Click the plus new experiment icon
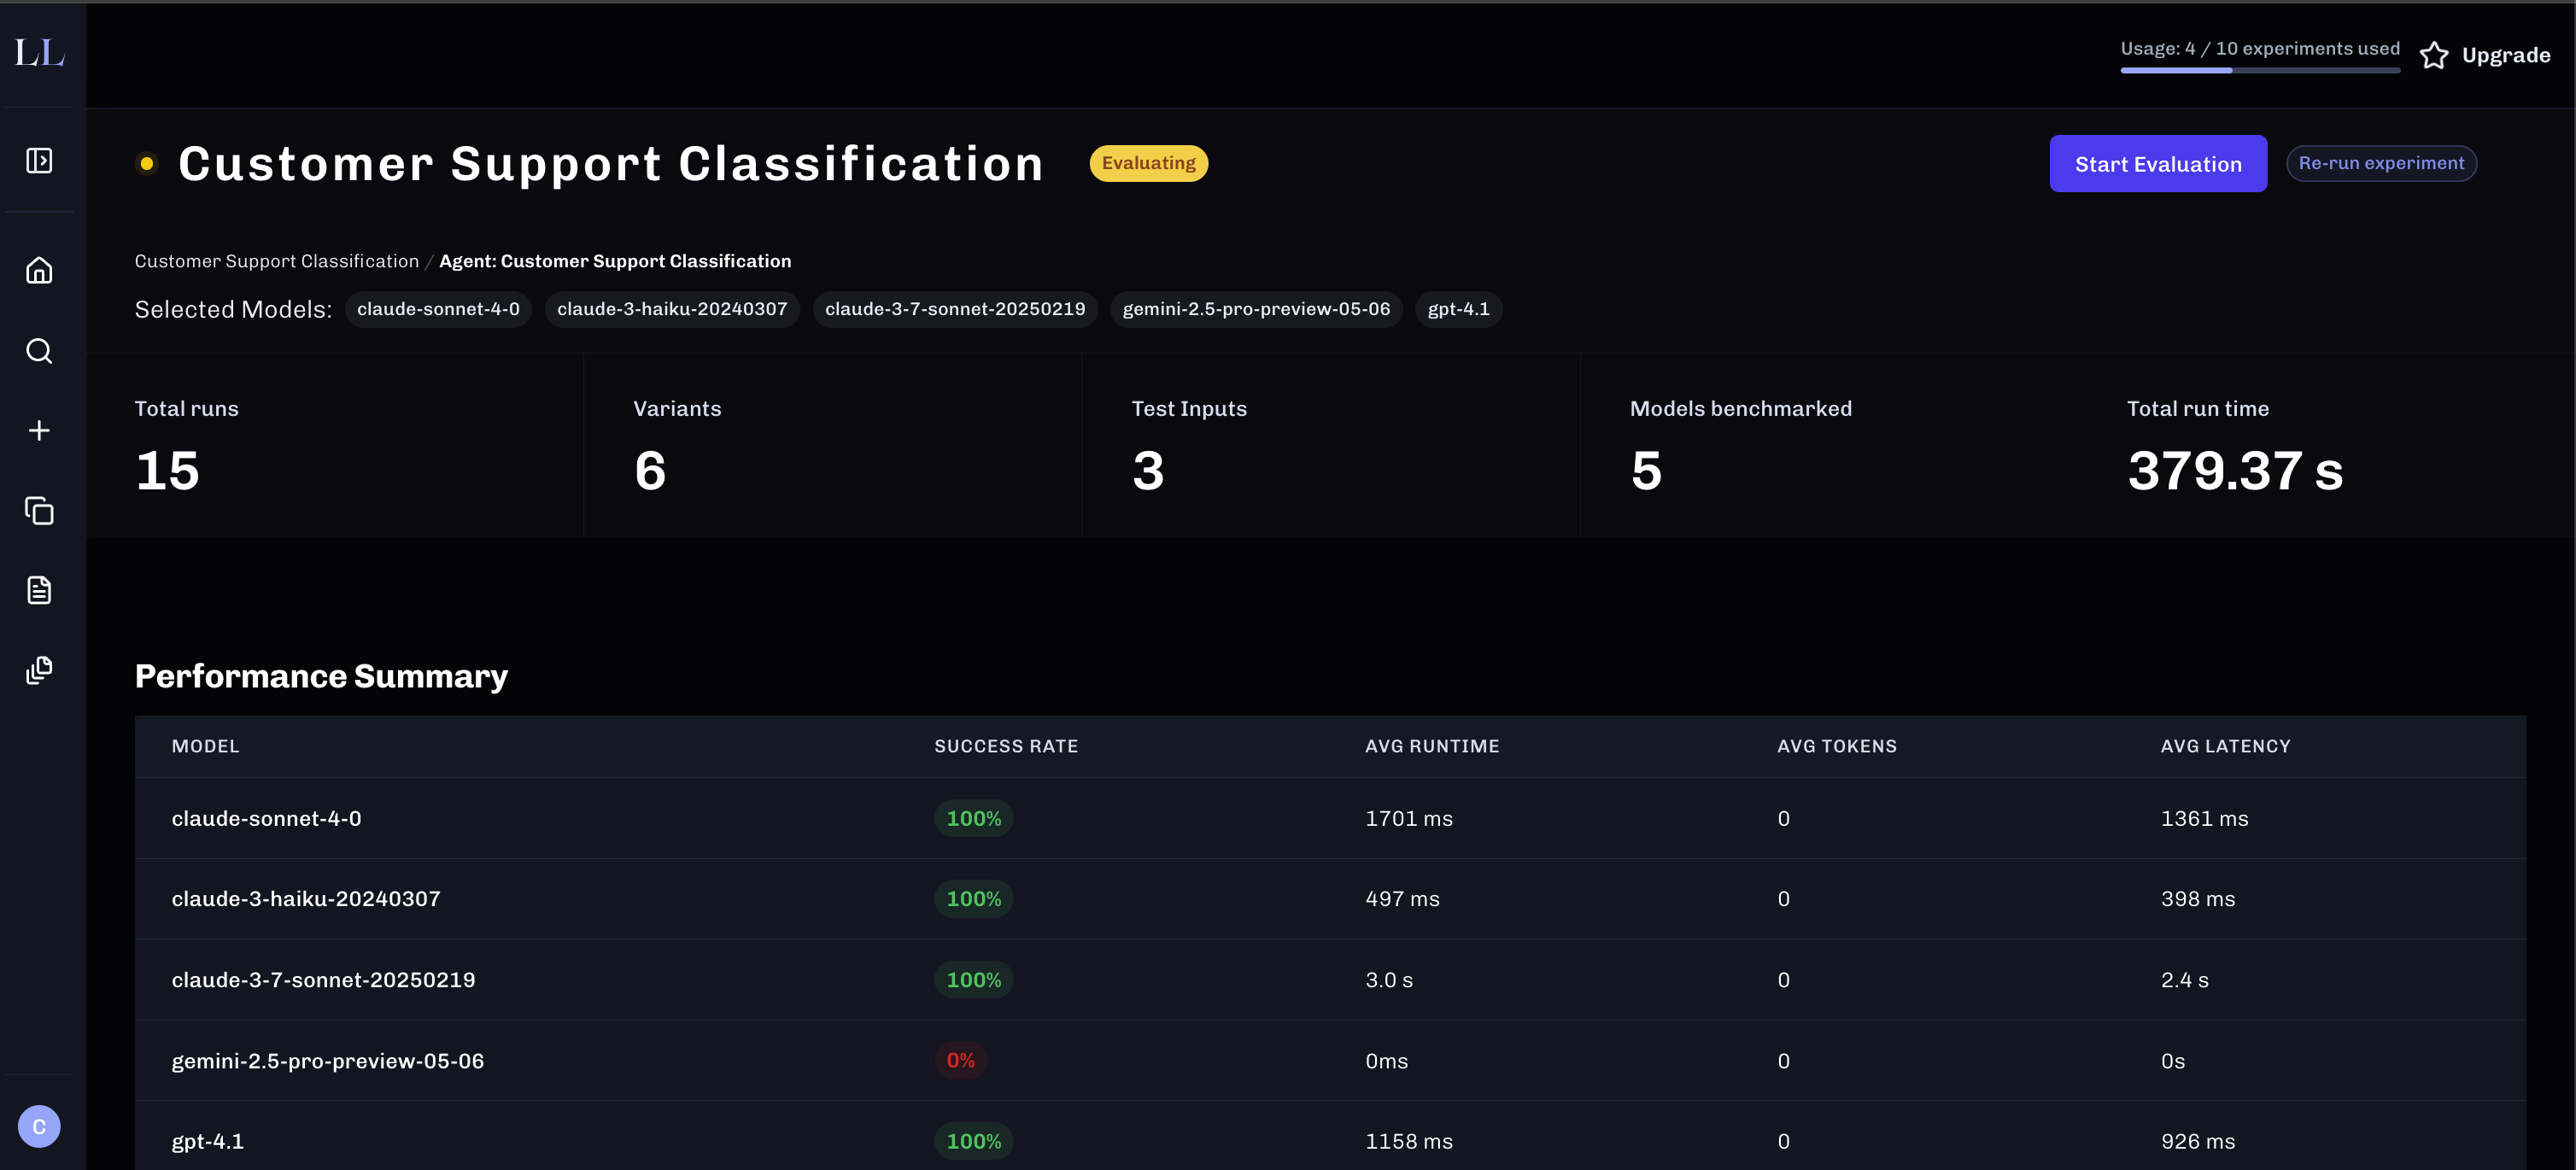The width and height of the screenshot is (2576, 1170). [39, 431]
